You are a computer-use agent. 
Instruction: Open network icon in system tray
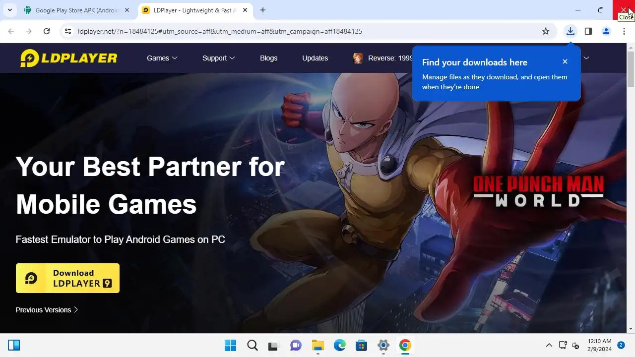(x=563, y=345)
